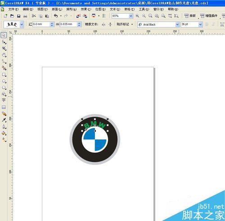Open the 编辑 (Edit) menu
The width and height of the screenshot is (225, 221).
[28, 9]
